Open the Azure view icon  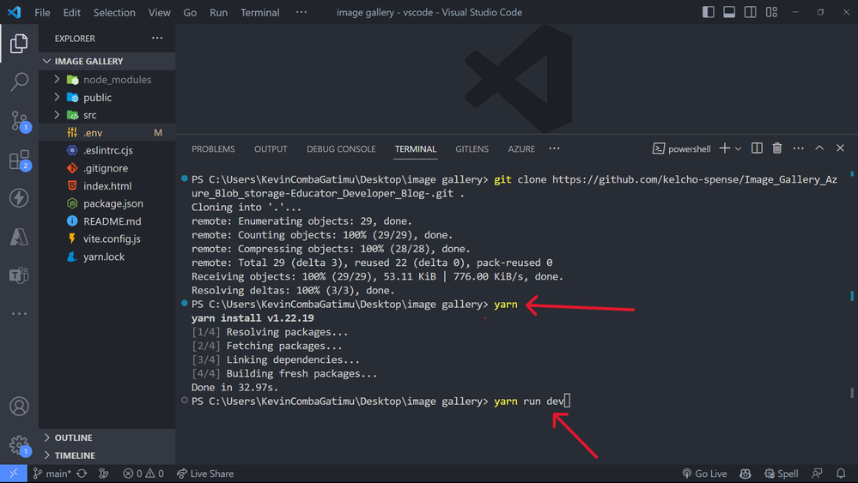19,237
